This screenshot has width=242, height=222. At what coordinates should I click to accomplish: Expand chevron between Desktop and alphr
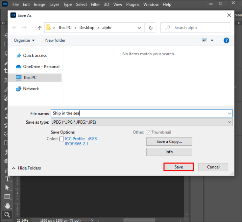click(x=98, y=28)
